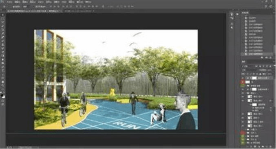Click the delete trash icon in Actions panel
Image resolution: width=276 pixels, height=149 pixels.
(271, 58)
